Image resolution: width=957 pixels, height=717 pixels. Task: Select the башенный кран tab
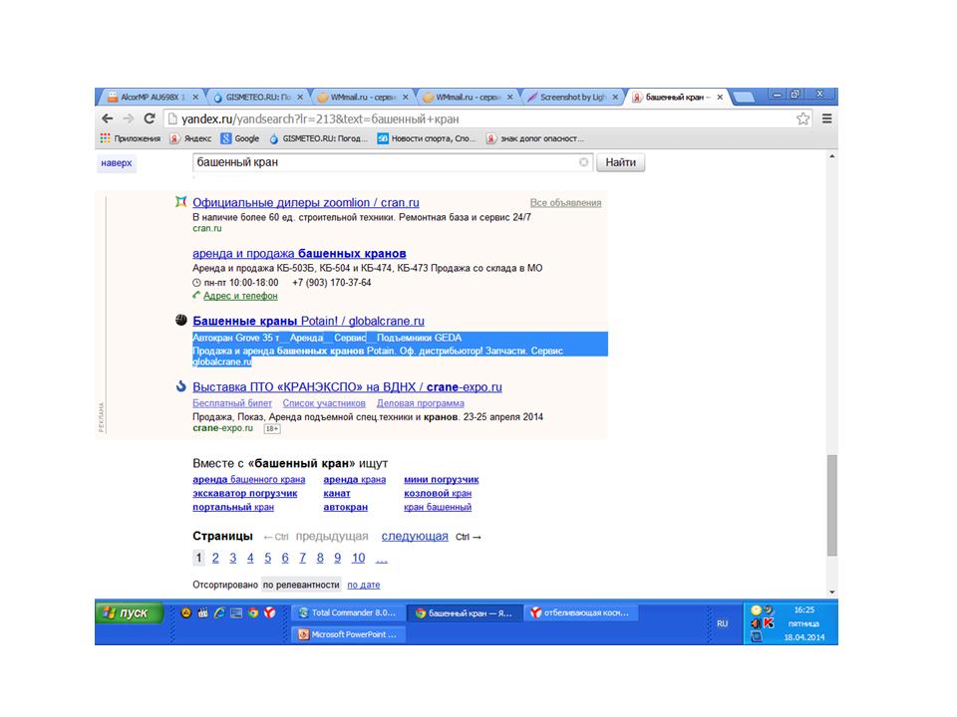point(676,97)
